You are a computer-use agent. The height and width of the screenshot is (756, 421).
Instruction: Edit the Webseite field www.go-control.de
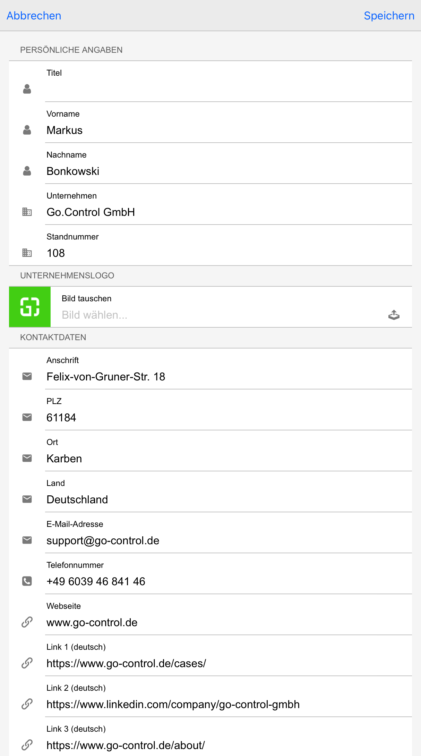tap(229, 622)
